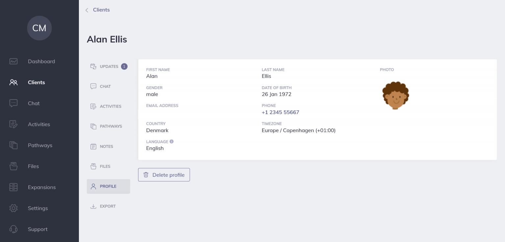Click the Pathways stacked pages icon
The width and height of the screenshot is (505, 242).
[x=13, y=145]
